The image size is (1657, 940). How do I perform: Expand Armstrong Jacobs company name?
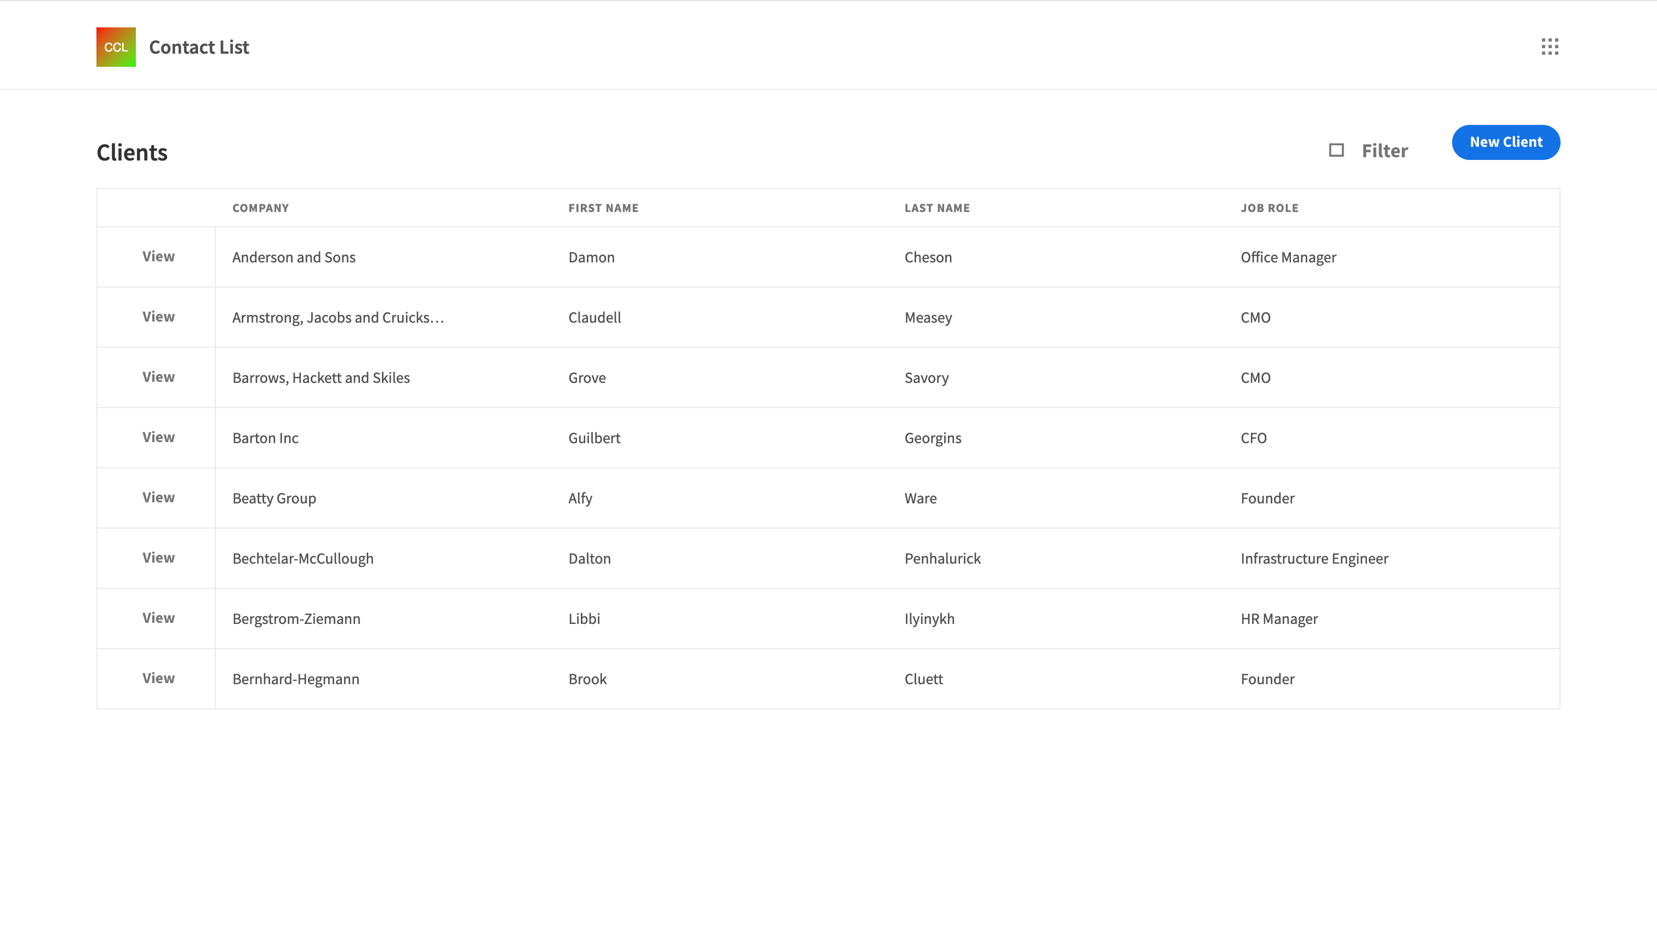pos(338,317)
